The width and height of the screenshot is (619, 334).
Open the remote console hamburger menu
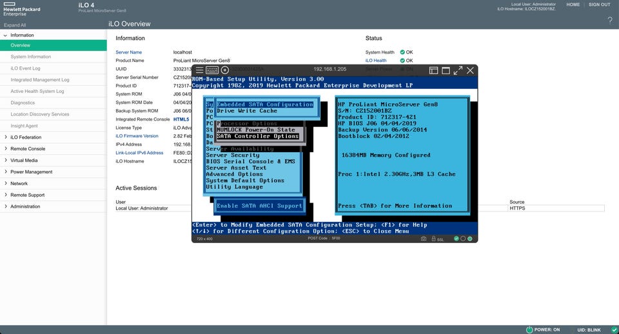pyautogui.click(x=200, y=70)
